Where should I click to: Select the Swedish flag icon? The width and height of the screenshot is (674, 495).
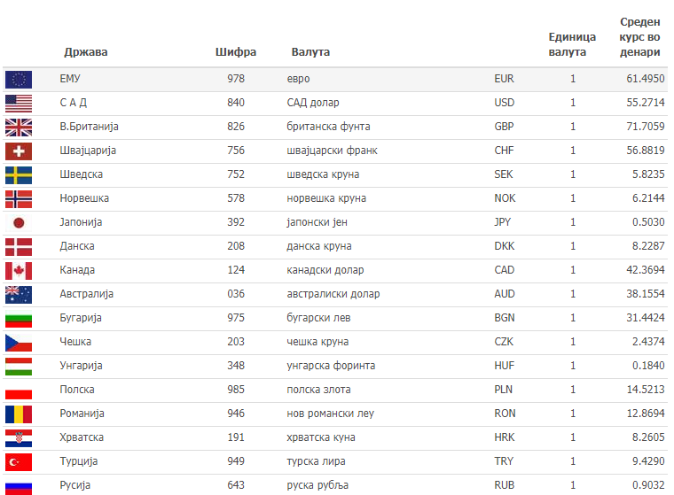coord(19,175)
